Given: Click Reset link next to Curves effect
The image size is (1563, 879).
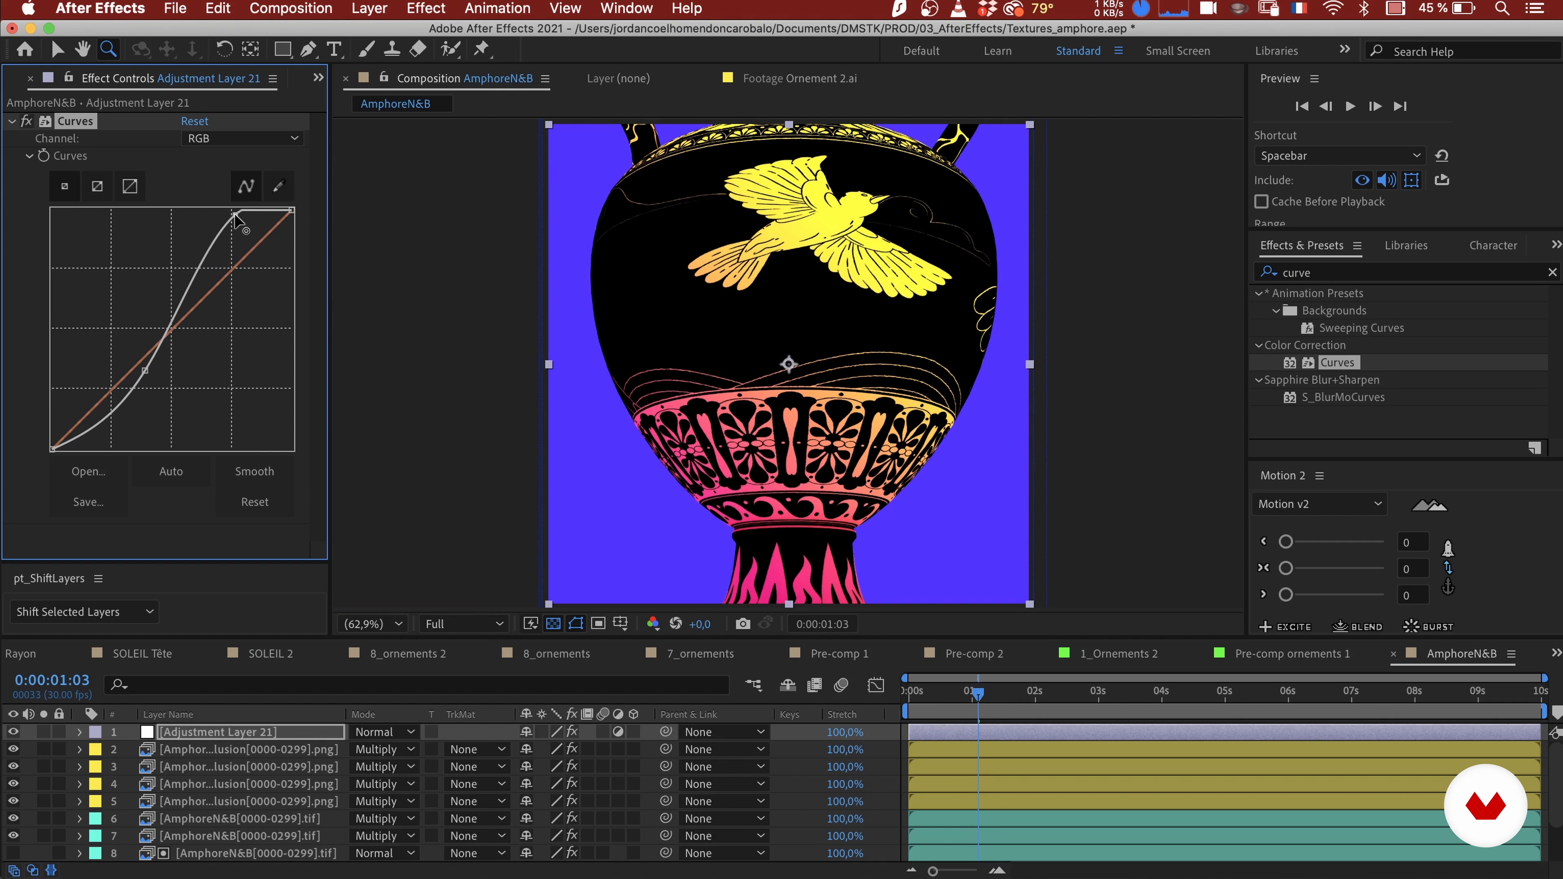Looking at the screenshot, I should (194, 121).
